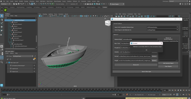The height and width of the screenshot is (99, 191).
Task: Click the outliner layout icon in the left sidebar
Action: click(2, 57)
